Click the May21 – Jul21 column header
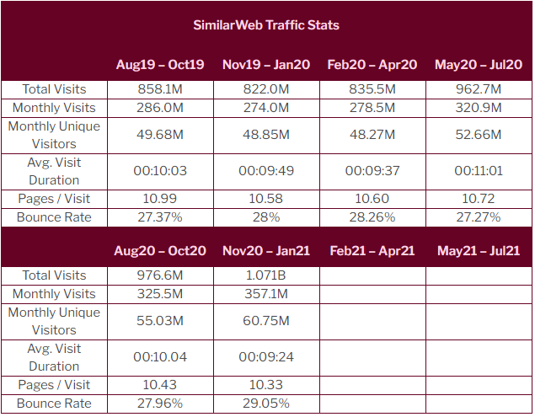Viewport: 535px width, 417px height. pyautogui.click(x=478, y=251)
